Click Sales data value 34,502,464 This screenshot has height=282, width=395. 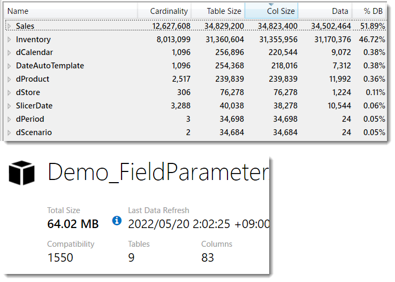point(331,26)
